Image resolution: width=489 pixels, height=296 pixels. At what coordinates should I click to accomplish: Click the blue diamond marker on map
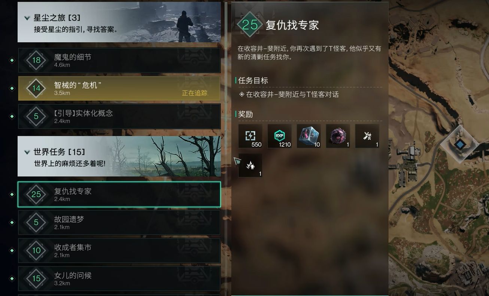459,144
